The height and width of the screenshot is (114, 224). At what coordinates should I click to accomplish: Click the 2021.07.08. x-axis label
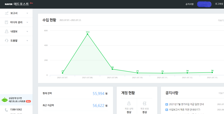(x=88, y=78)
